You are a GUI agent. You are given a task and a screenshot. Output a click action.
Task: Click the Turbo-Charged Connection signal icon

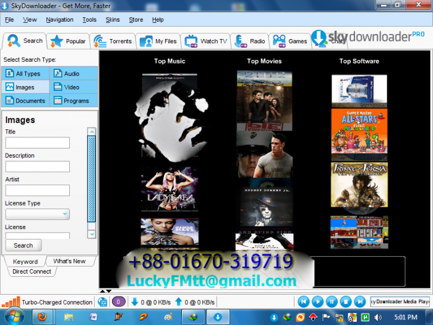pos(11,302)
